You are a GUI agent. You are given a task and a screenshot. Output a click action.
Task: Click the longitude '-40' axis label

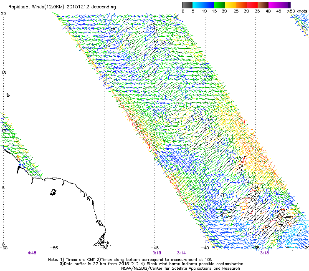coord(205,248)
